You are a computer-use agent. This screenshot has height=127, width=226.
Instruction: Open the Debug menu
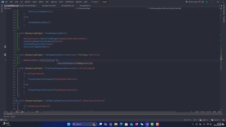click(x=41, y=2)
